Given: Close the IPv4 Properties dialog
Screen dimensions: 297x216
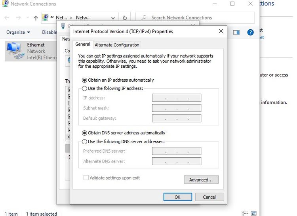Looking at the screenshot, I should tap(221, 31).
